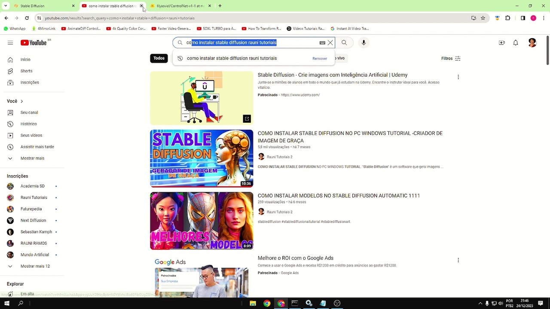Open a new browser tab
Image resolution: width=550 pixels, height=309 pixels.
tap(220, 6)
